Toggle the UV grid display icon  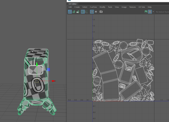tap(83, 12)
